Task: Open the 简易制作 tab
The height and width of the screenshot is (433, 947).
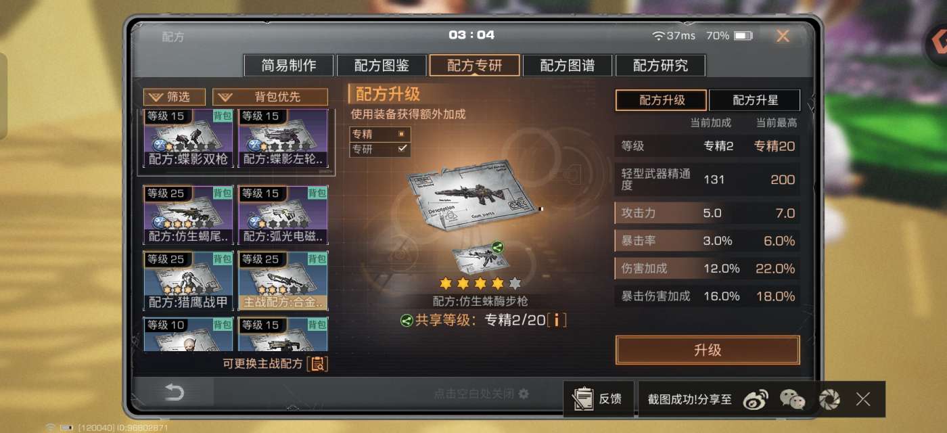Action: (289, 66)
